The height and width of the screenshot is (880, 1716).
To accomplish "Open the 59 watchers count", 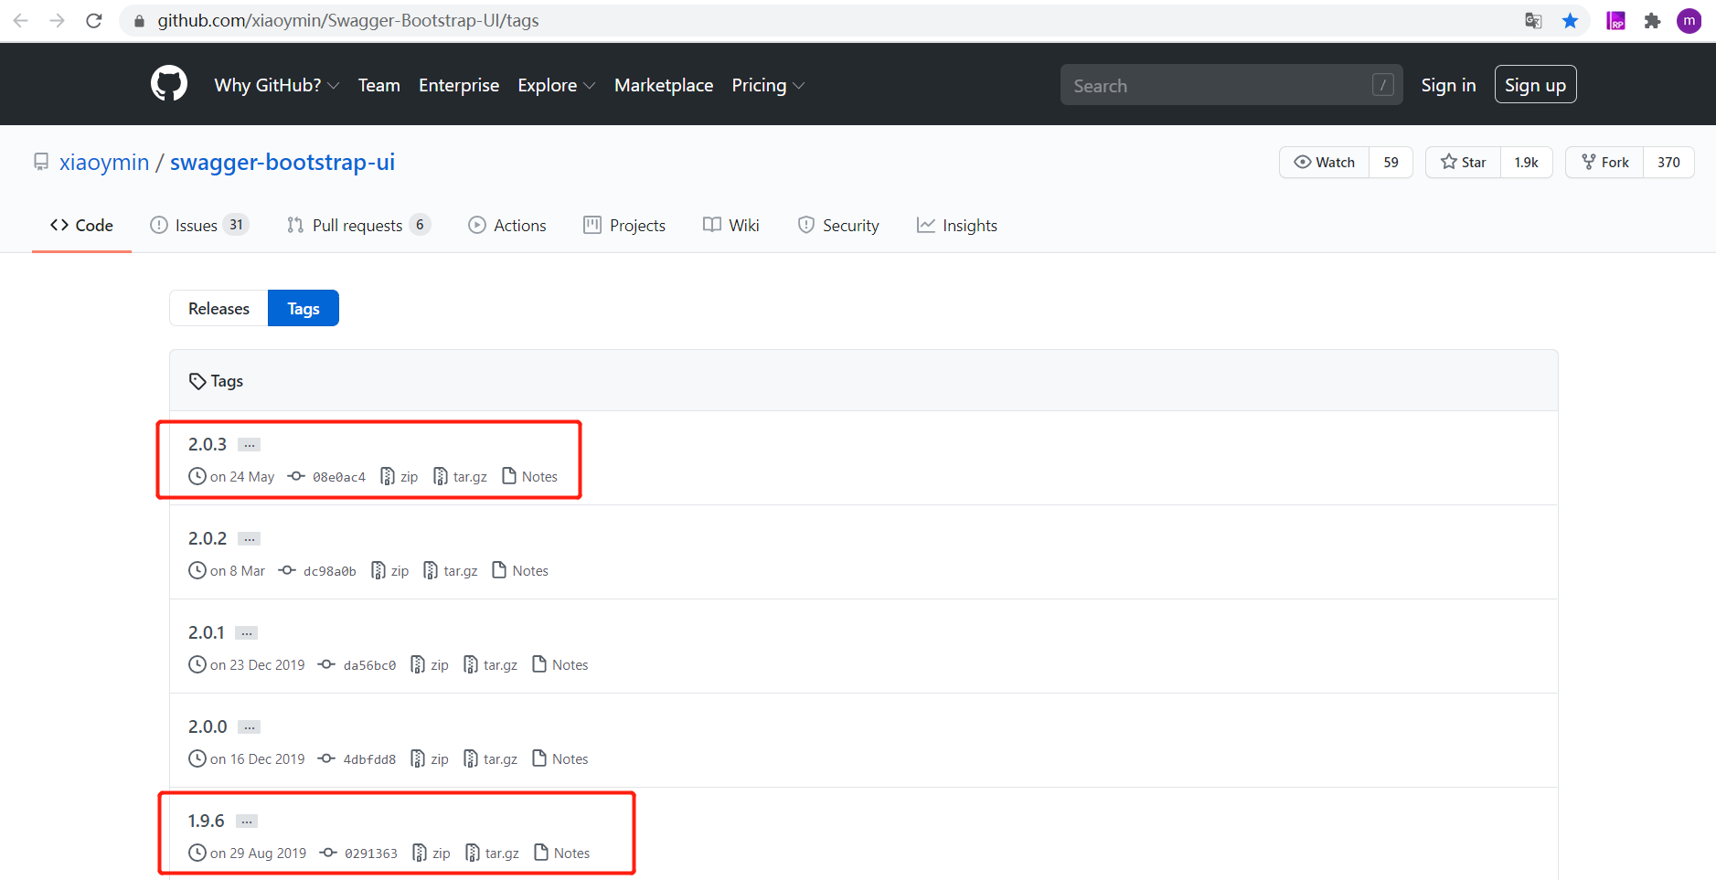I will tap(1391, 162).
